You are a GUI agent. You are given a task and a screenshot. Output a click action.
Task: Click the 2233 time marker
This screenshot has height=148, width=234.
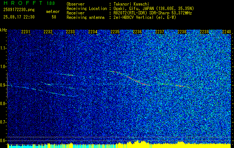70,32
